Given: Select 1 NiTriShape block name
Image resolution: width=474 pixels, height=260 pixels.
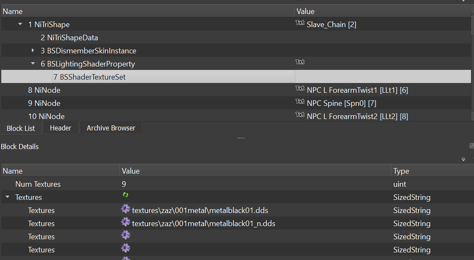Looking at the screenshot, I should click(x=49, y=25).
